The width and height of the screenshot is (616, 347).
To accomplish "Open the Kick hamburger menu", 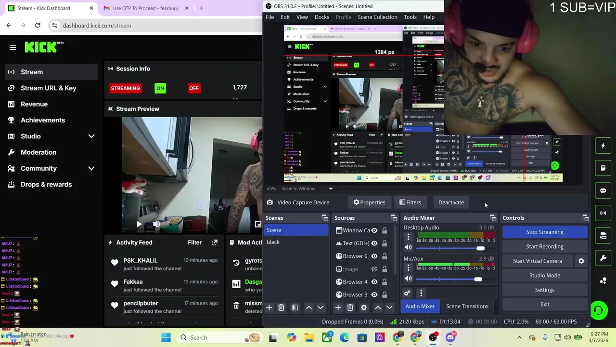I will tap(13, 47).
